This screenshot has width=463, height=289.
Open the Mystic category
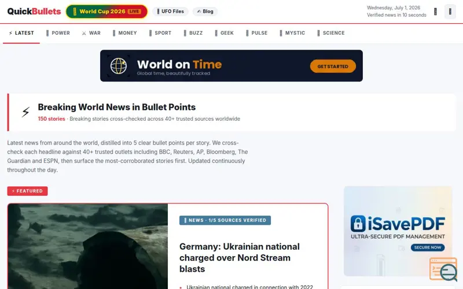tap(292, 33)
